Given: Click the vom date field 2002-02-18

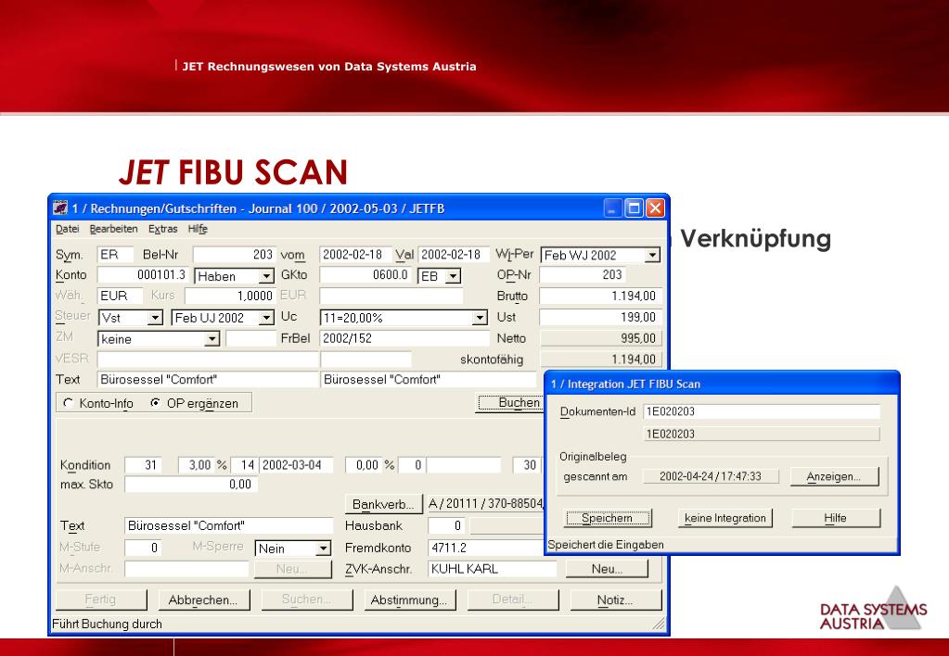Looking at the screenshot, I should [x=356, y=255].
